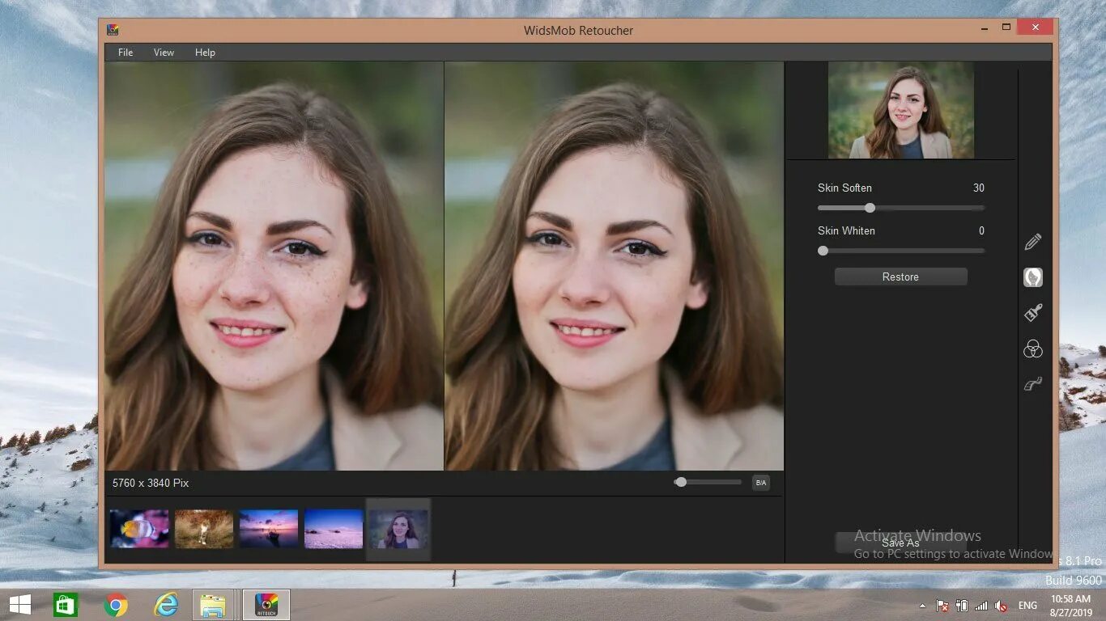Open the Action Center flag icon

(942, 606)
